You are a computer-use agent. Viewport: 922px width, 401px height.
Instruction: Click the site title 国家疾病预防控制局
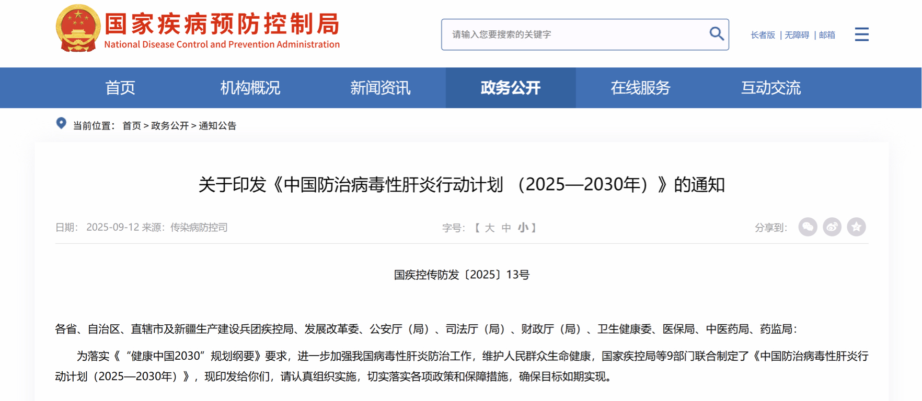[223, 24]
